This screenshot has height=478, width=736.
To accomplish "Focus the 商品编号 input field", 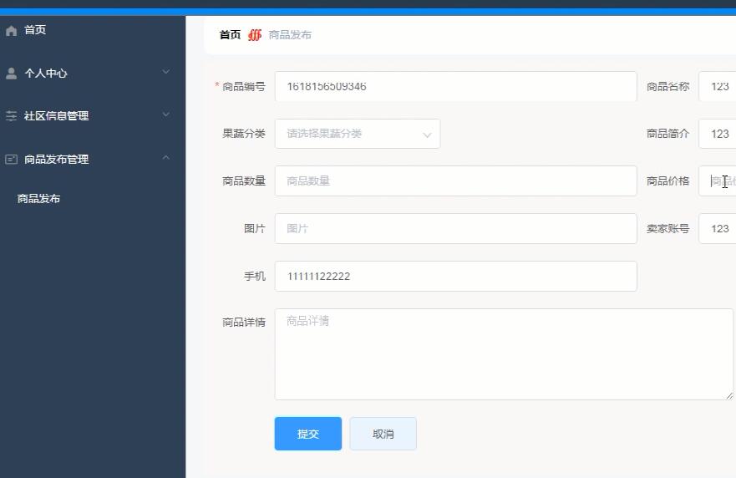I will click(456, 86).
